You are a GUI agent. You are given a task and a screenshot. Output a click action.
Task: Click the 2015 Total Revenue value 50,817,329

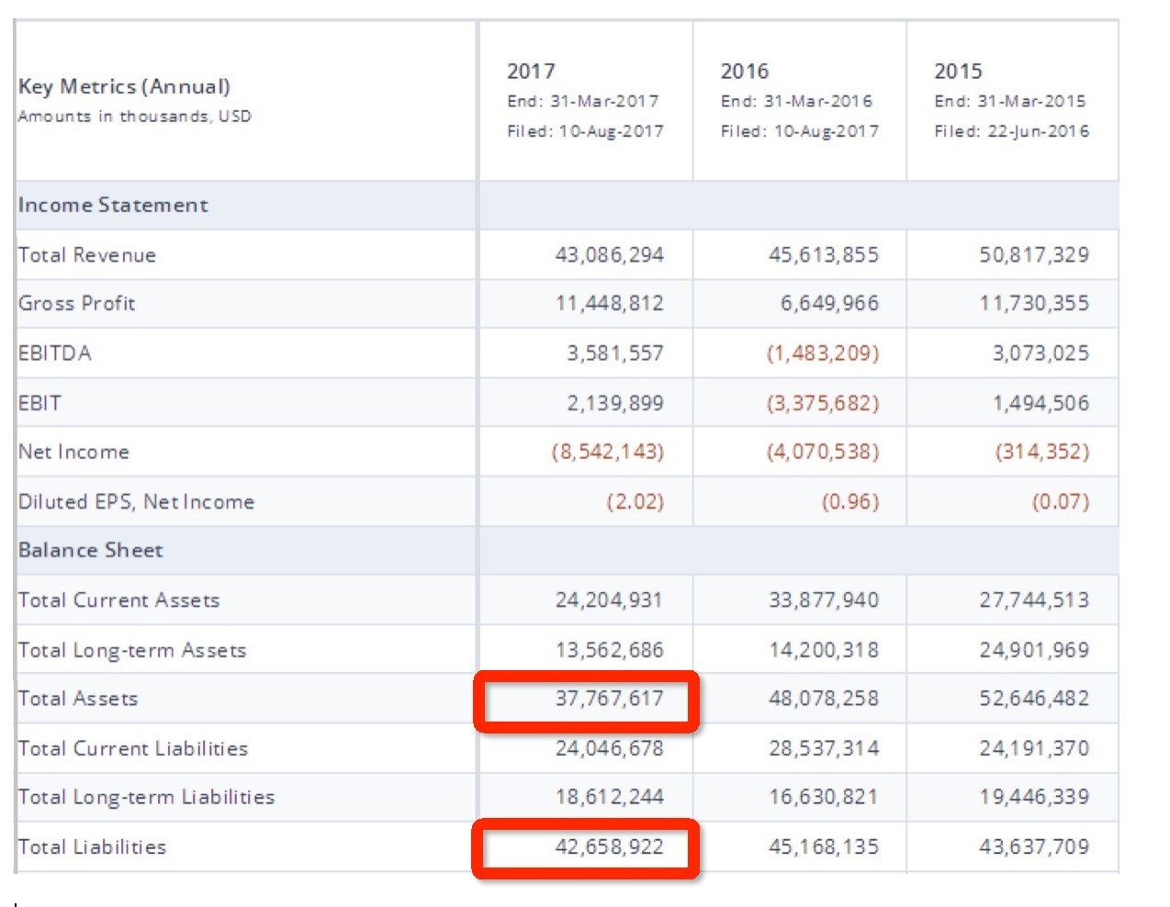click(1034, 255)
